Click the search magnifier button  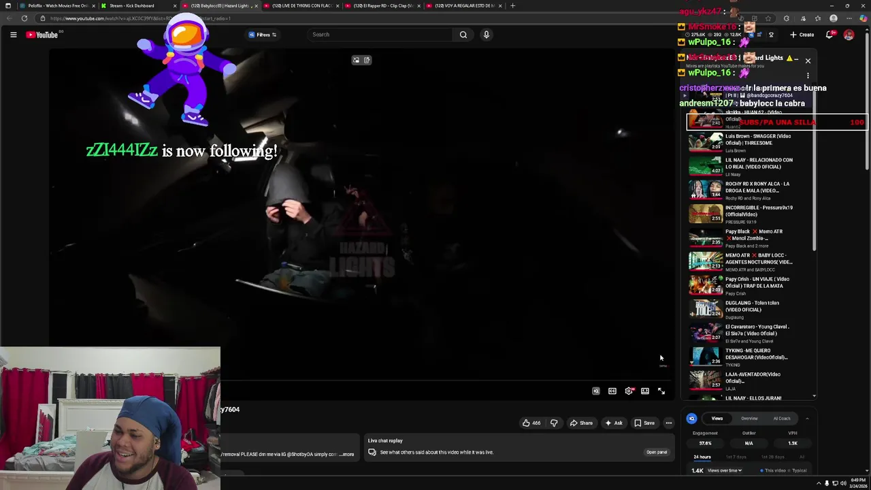tap(463, 35)
